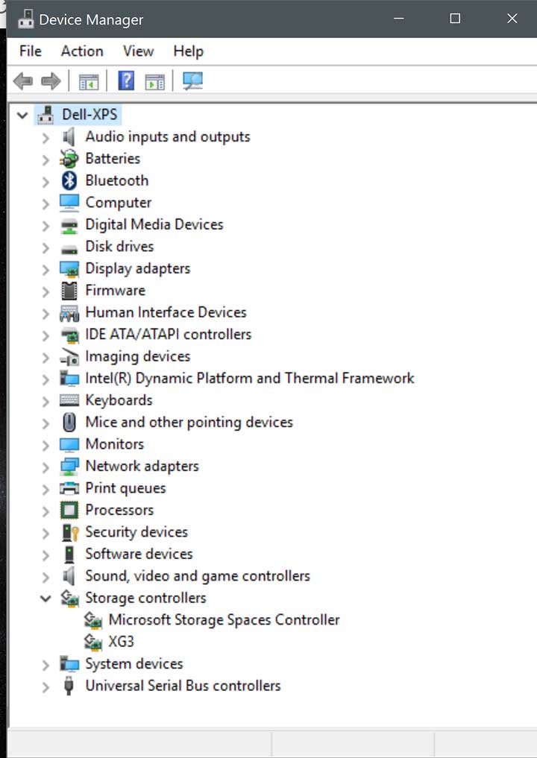The image size is (537, 758).
Task: Select the Print queues label
Action: tap(126, 488)
